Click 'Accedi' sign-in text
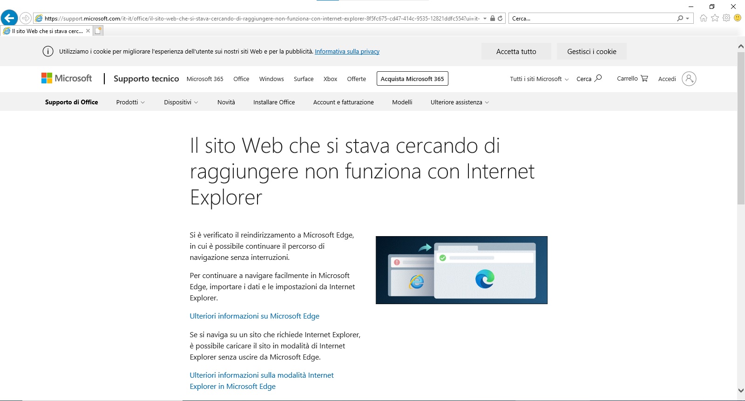 (667, 79)
